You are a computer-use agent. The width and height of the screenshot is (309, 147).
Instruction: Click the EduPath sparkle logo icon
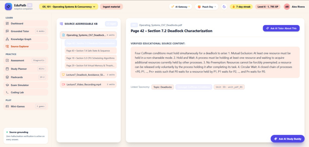[x=8, y=7]
